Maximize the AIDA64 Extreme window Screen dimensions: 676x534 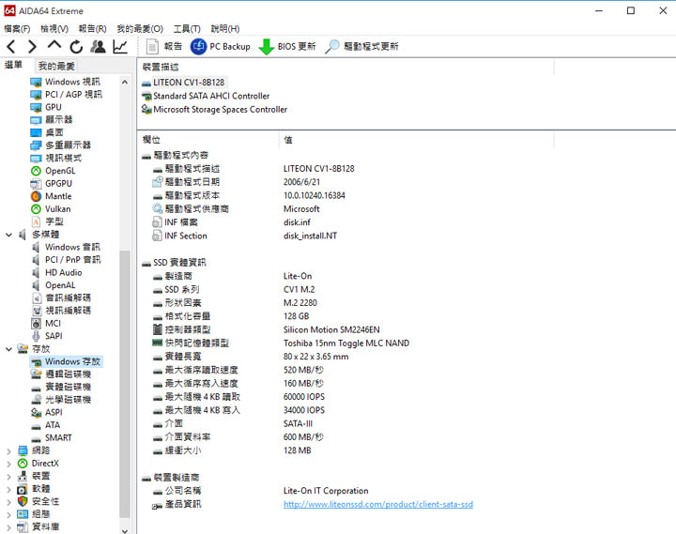(x=631, y=10)
